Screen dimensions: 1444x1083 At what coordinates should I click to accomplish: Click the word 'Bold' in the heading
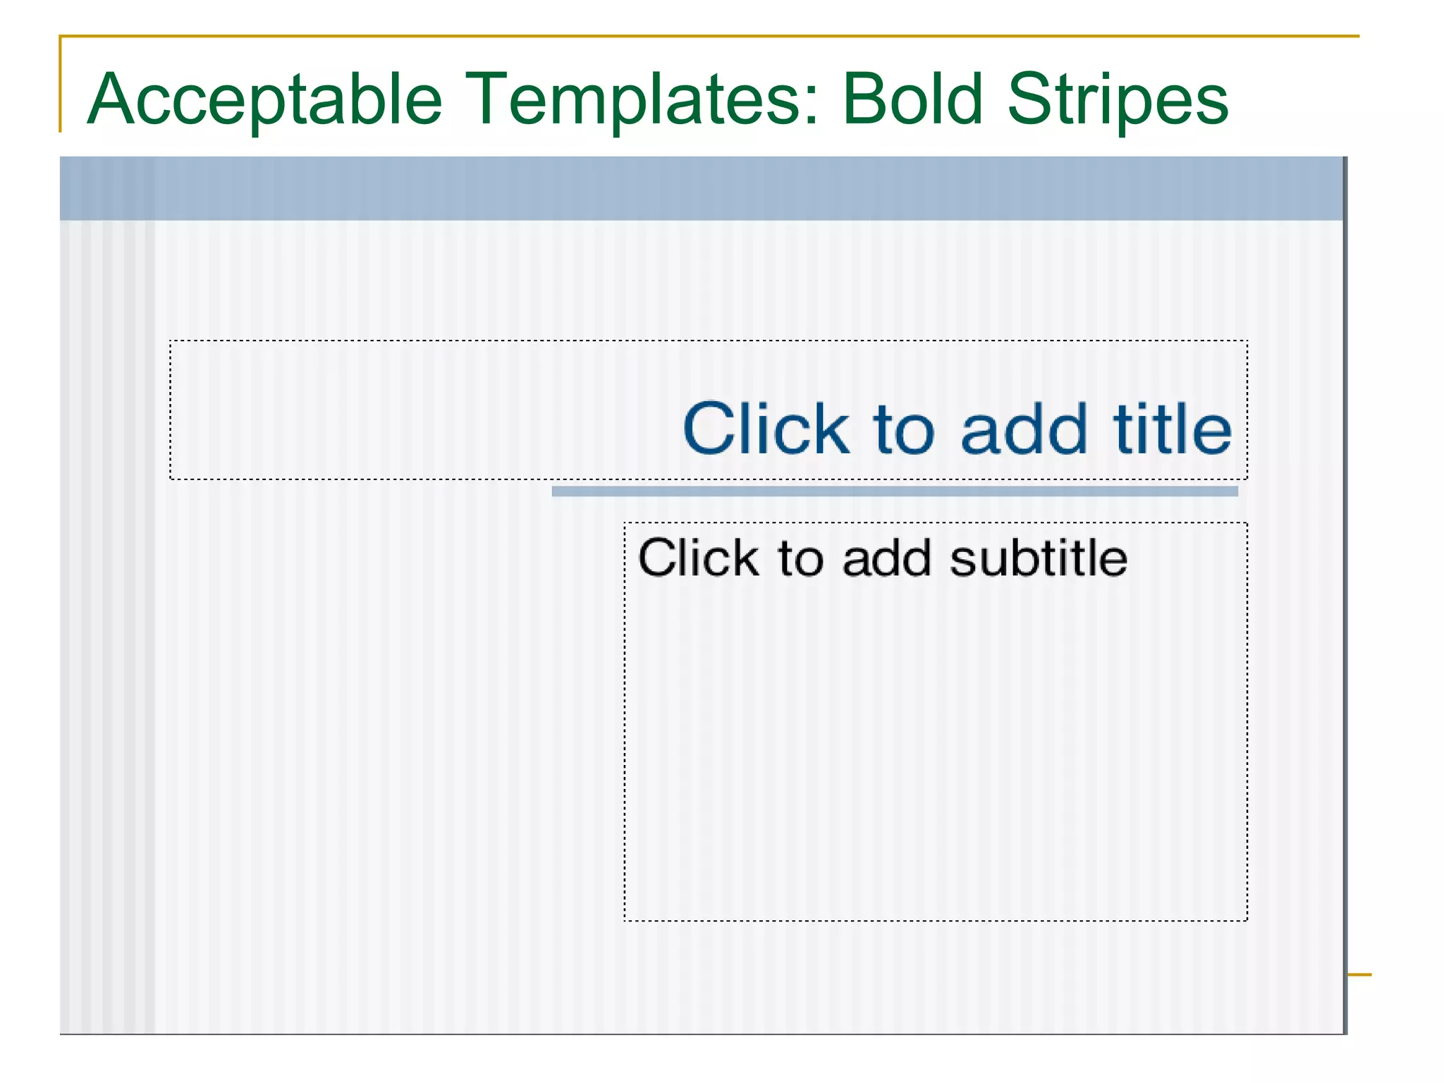point(912,99)
